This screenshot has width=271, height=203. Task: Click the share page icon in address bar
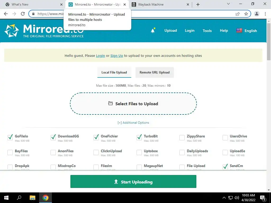(x=238, y=14)
